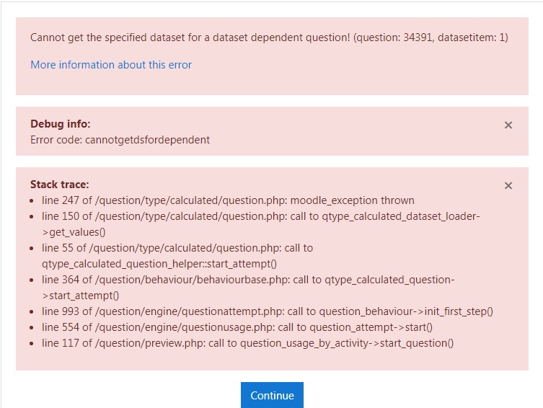Click the line 554 questionusage.php entry
Screen dimensions: 543x408
click(237, 327)
